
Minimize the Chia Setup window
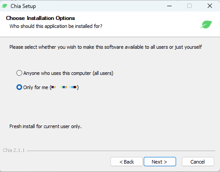(169, 6)
